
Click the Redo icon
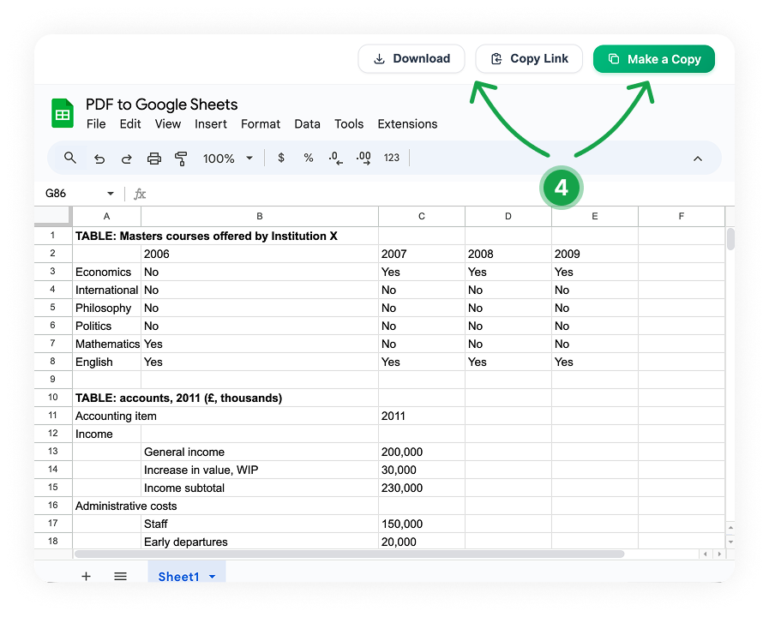tap(126, 158)
